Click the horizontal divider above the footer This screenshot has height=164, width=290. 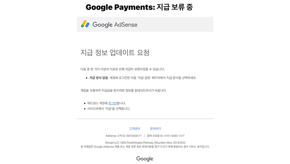145,119
